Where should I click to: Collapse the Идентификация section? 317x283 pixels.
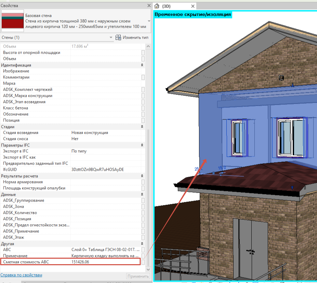142,65
